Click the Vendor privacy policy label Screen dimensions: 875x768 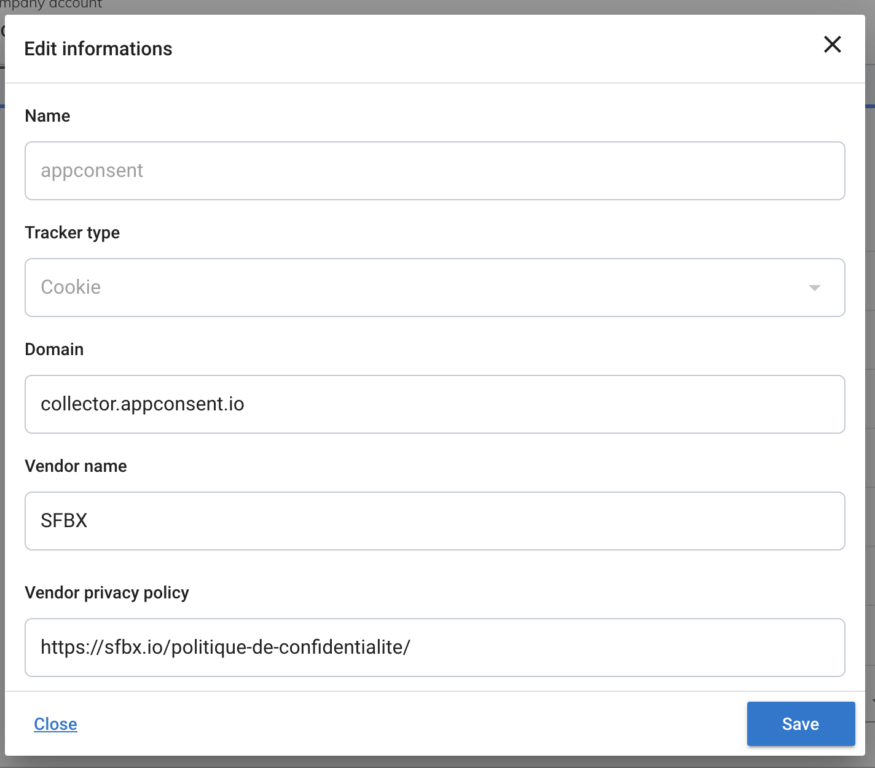[107, 592]
